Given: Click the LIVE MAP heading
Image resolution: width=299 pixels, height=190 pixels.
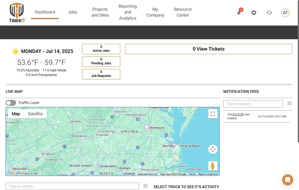Looking at the screenshot, I should pyautogui.click(x=14, y=92).
